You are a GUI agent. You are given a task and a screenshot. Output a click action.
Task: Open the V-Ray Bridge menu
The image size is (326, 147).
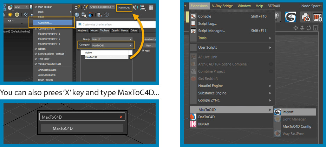click(x=222, y=6)
